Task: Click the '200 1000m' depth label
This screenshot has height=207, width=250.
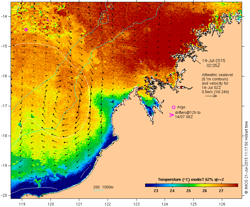Action: [103, 187]
